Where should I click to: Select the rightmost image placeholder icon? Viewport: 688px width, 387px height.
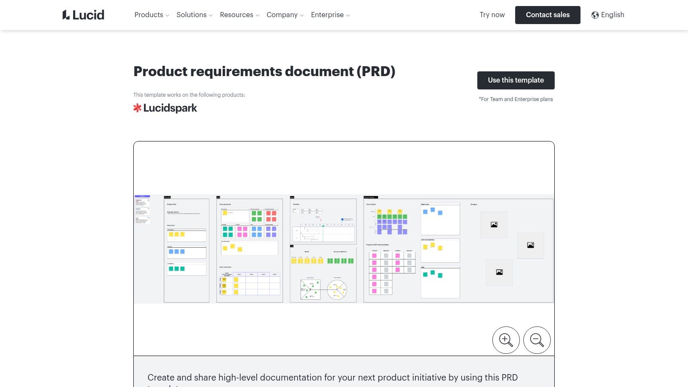tap(531, 245)
